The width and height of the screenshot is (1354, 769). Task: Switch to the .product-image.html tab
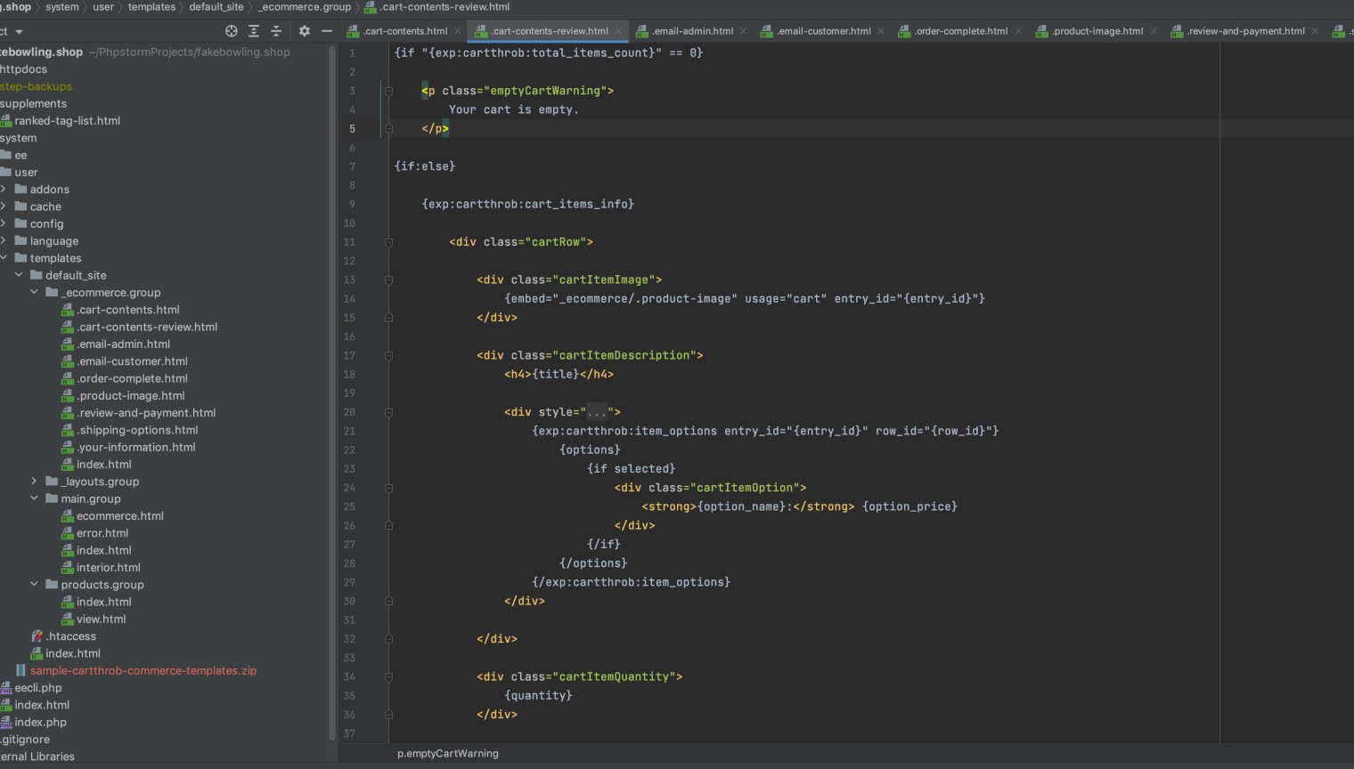click(x=1097, y=31)
